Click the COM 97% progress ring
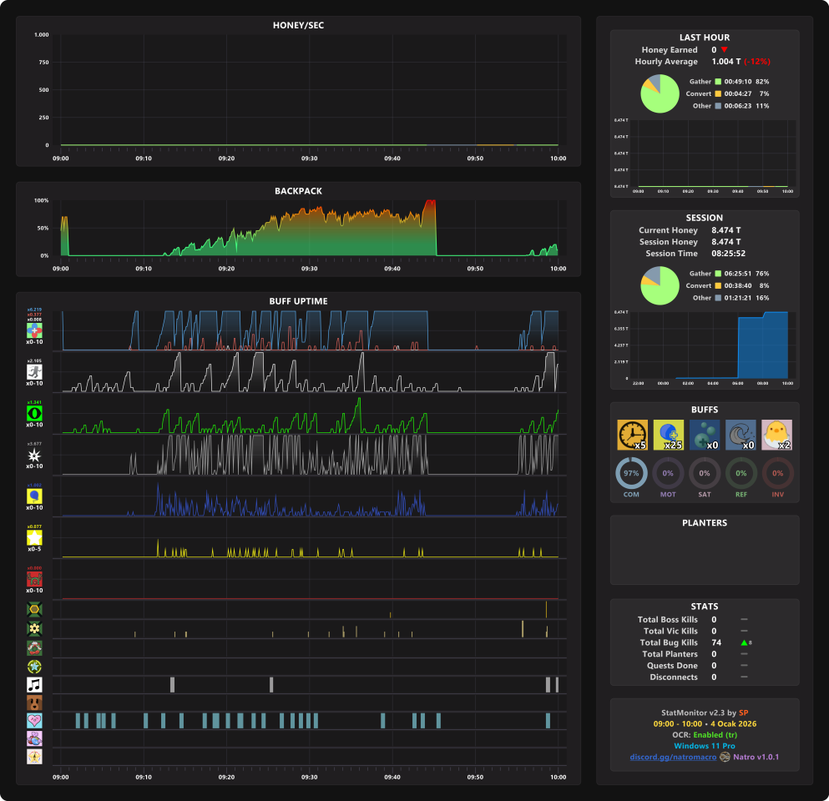 coord(631,473)
